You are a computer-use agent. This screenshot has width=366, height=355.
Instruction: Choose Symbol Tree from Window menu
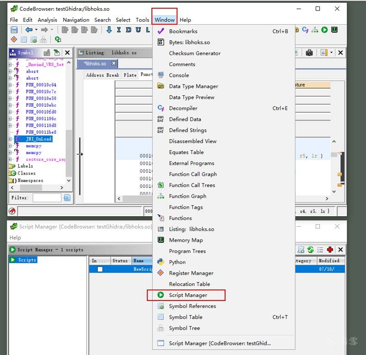pyautogui.click(x=224, y=328)
